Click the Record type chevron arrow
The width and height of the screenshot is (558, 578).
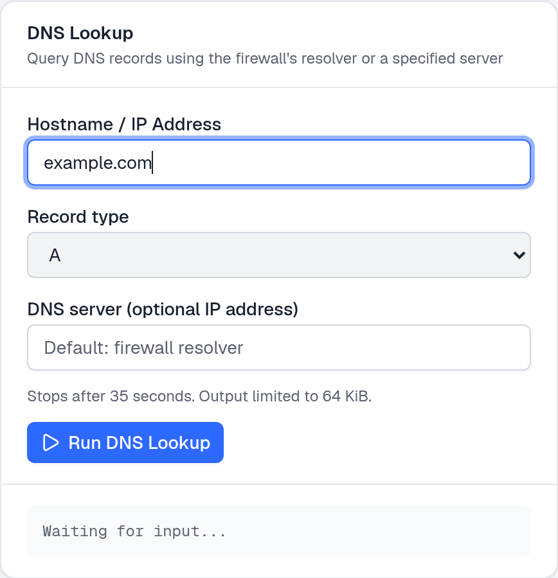[x=519, y=255]
